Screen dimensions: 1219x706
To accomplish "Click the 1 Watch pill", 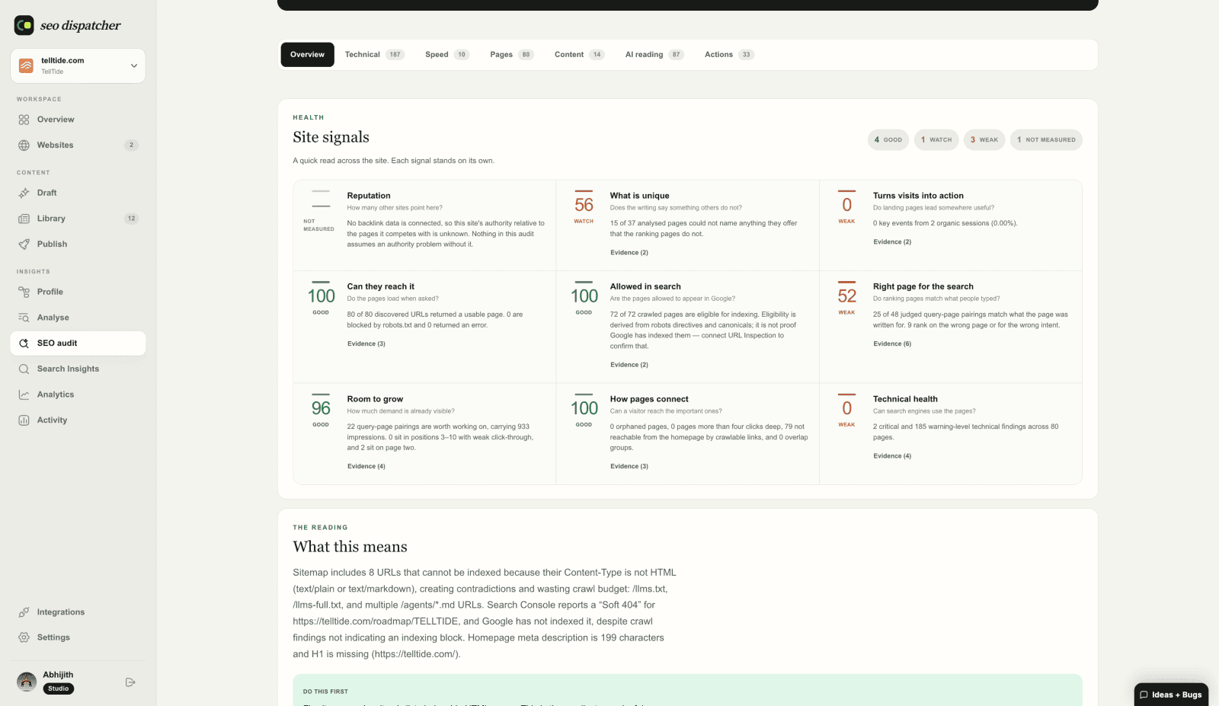I will [936, 140].
